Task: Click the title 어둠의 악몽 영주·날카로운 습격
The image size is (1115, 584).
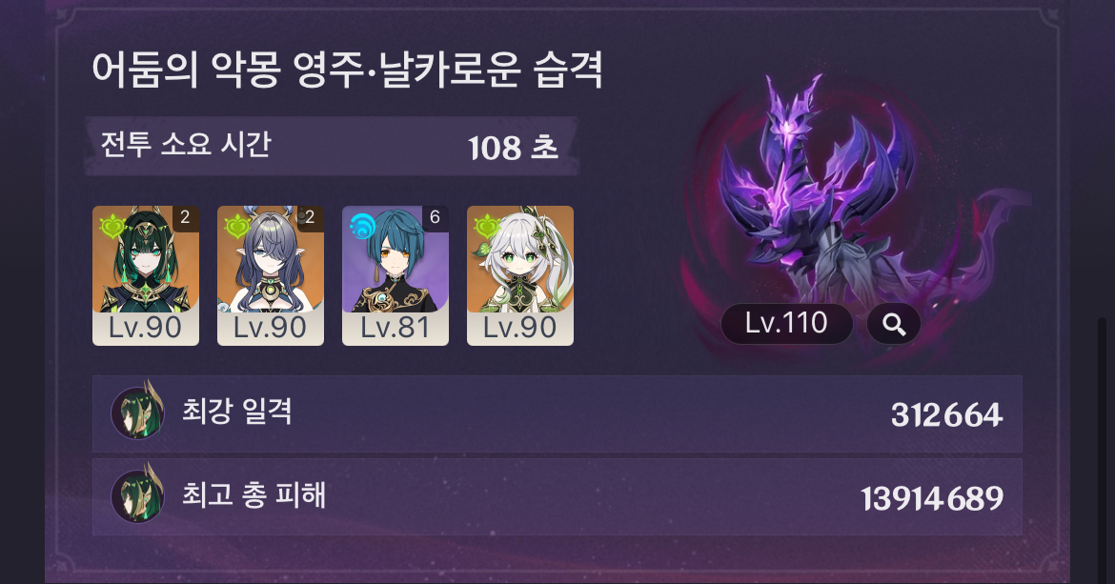Action: click(348, 70)
